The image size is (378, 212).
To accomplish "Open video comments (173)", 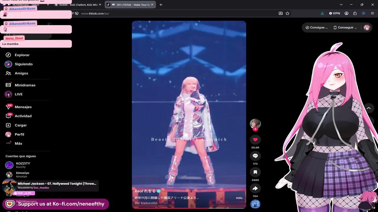I will 255,156.
